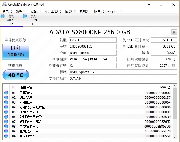
Task: Click the ADATA SX8000NP 256.0 GB title
Action: click(x=90, y=32)
